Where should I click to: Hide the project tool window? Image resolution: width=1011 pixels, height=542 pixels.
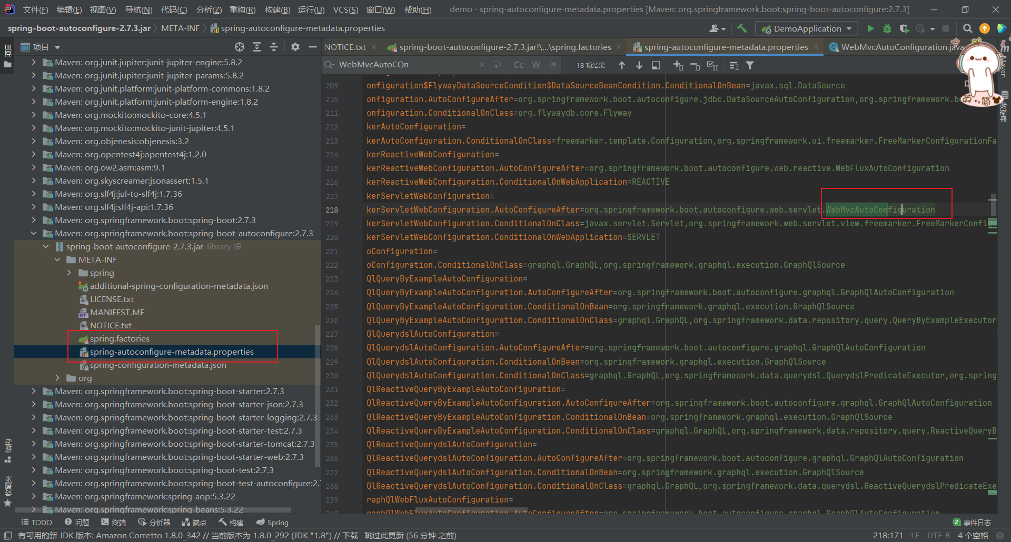[x=313, y=47]
